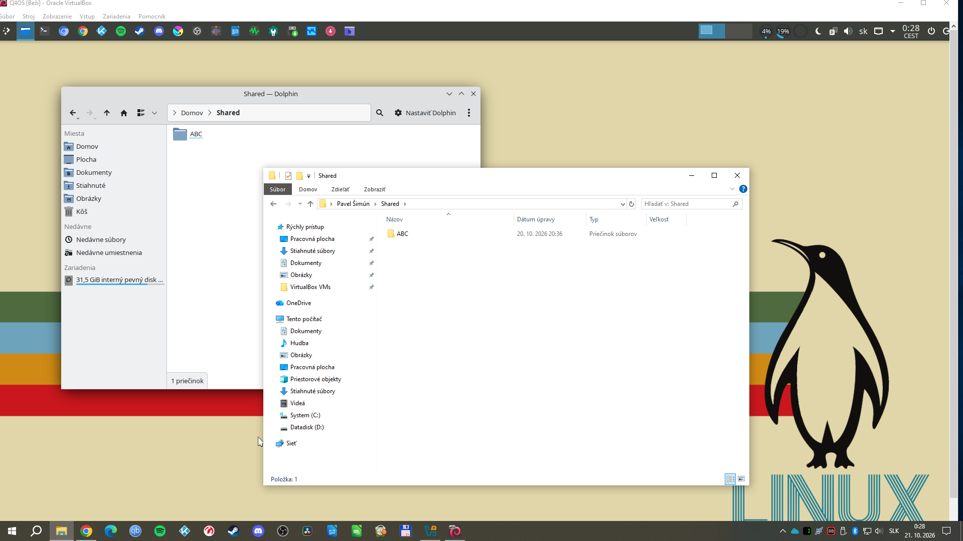
Task: Toggle Properties checkmark icon in Explorer title bar
Action: tap(288, 176)
